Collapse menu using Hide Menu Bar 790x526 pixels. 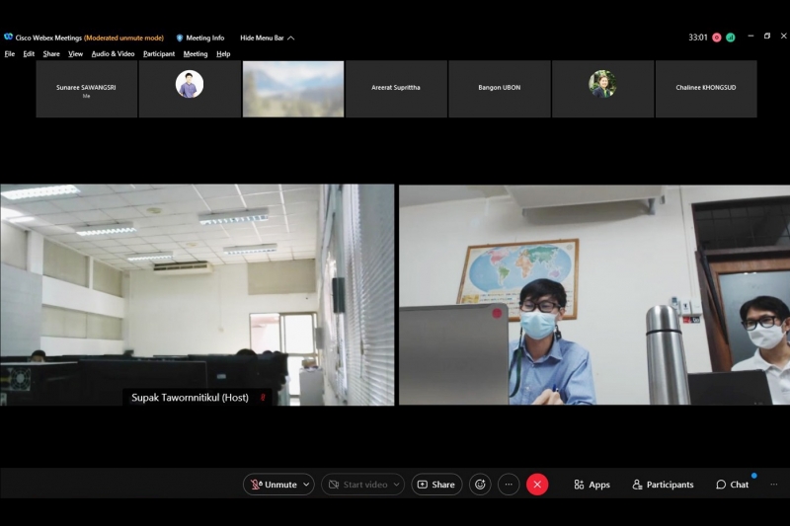point(267,38)
